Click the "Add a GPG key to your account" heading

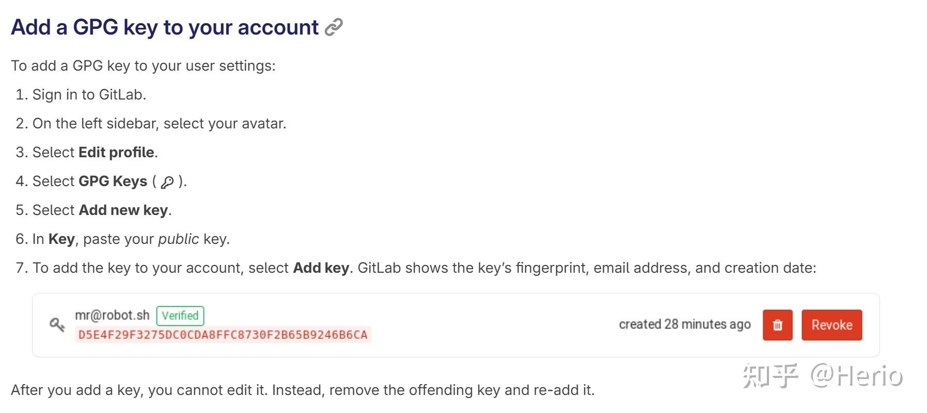click(x=165, y=27)
